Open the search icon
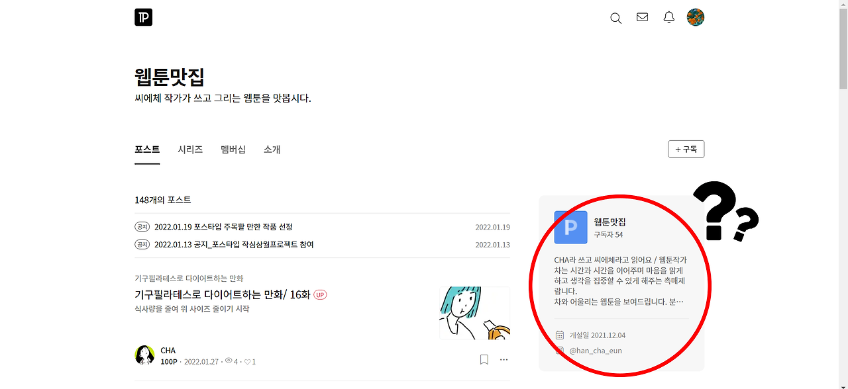This screenshot has height=389, width=848. point(615,18)
